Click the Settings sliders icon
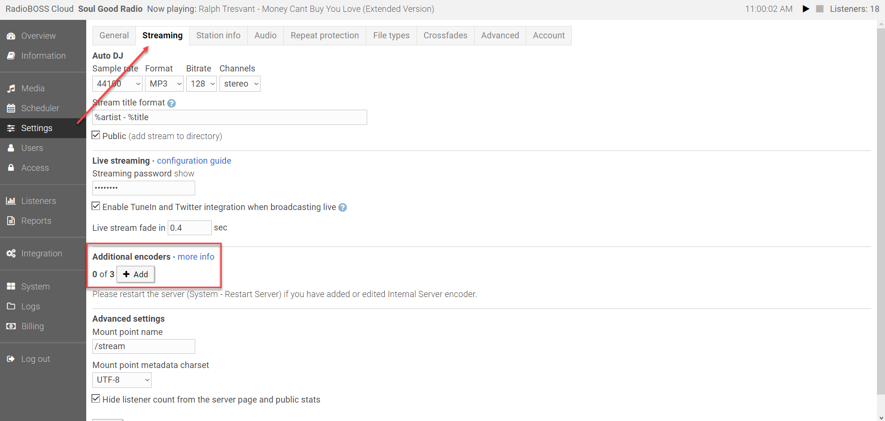The image size is (885, 421). pyautogui.click(x=11, y=128)
